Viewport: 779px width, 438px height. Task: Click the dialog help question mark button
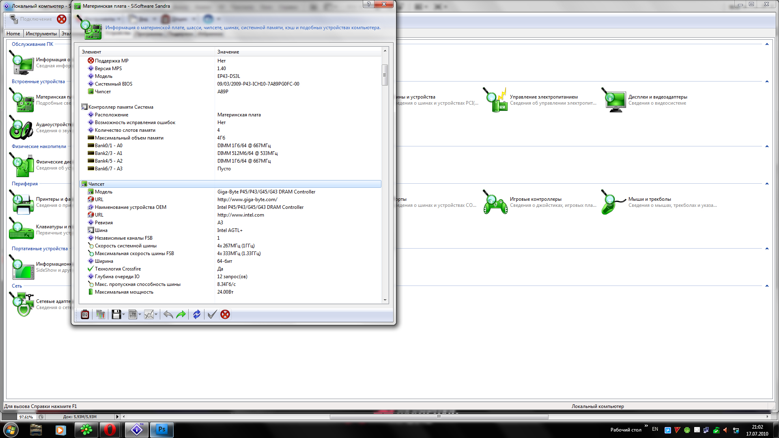[368, 4]
